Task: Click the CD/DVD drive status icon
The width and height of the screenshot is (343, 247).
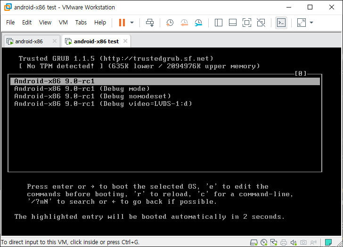Action: (x=264, y=242)
